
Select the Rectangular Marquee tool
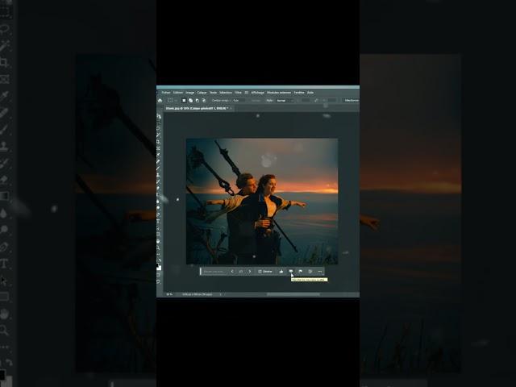[159, 123]
